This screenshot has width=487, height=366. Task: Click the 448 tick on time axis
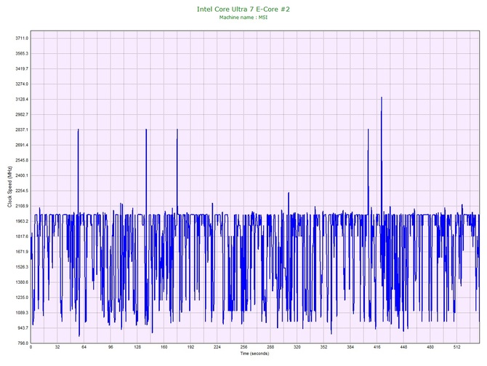403,347
